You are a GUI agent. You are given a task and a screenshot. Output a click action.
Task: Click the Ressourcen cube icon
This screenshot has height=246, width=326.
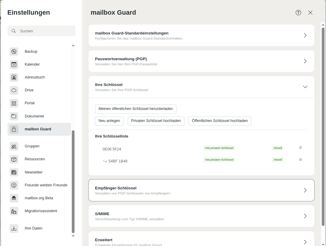pyautogui.click(x=14, y=159)
